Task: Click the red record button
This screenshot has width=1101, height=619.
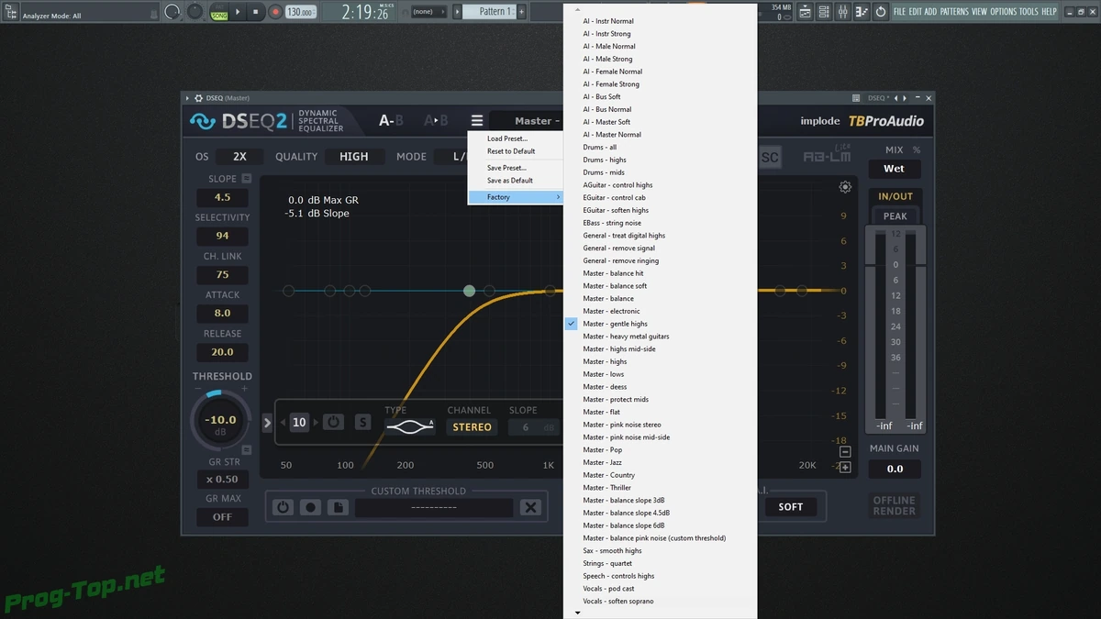Action: (274, 12)
